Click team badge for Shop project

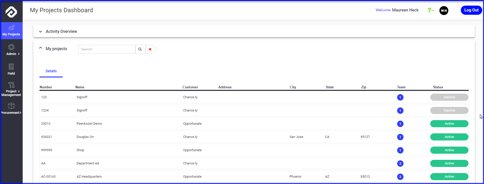(x=400, y=150)
